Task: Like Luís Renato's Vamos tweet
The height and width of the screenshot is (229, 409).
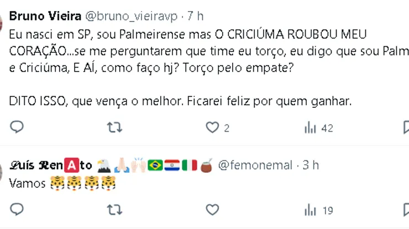Action: click(212, 209)
